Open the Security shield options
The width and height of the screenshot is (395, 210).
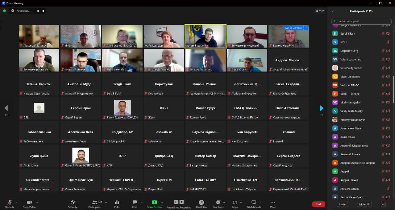coord(73,203)
